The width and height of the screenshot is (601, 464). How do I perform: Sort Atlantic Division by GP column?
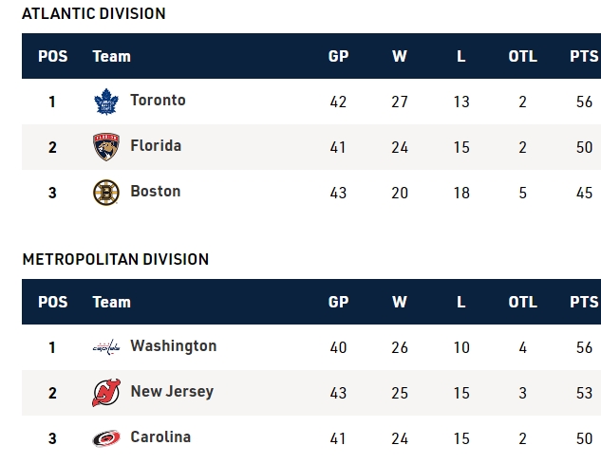(338, 56)
